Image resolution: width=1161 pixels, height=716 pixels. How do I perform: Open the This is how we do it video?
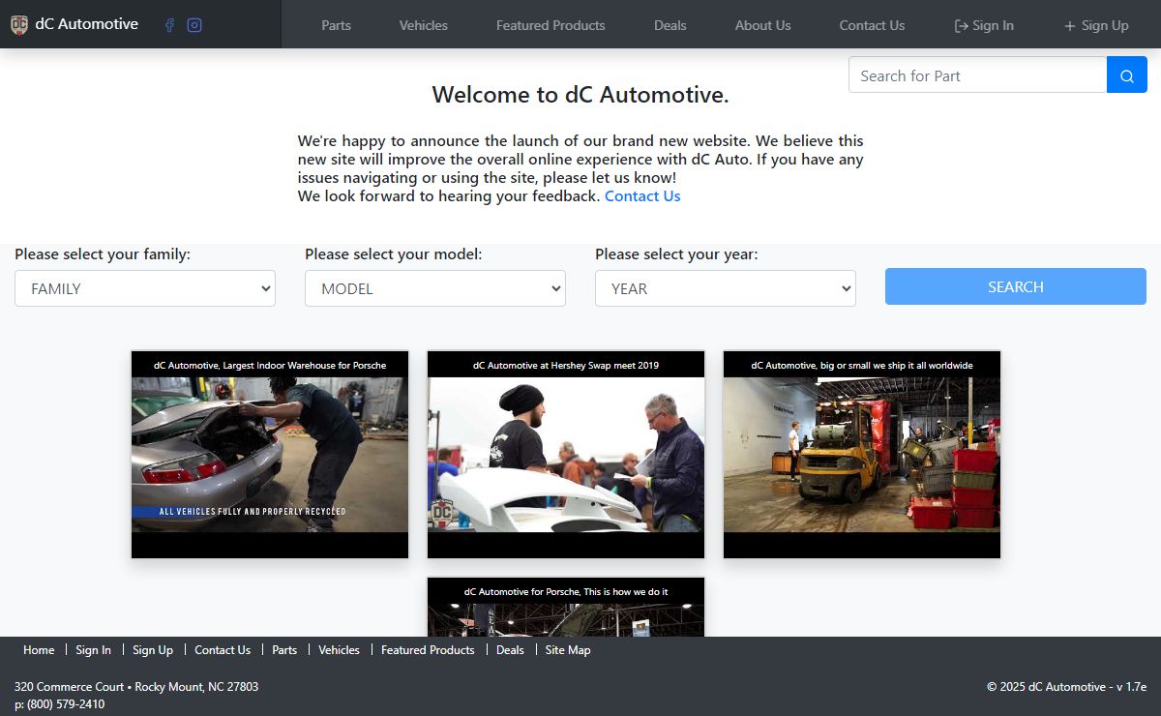[566, 608]
